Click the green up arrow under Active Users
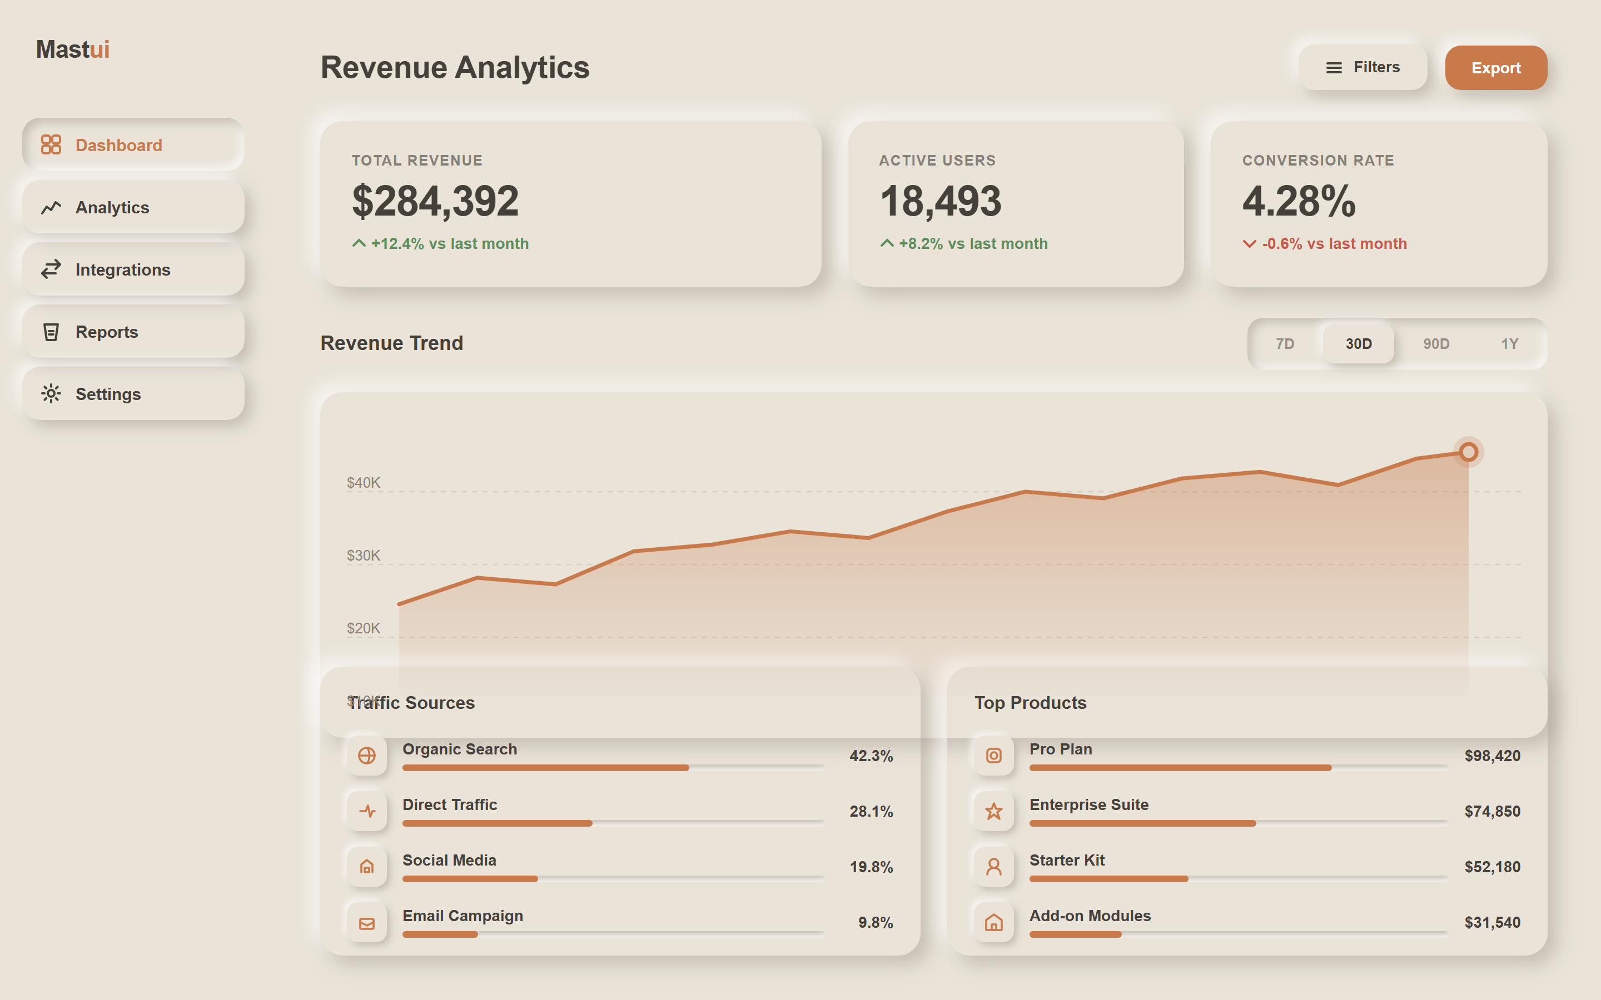Viewport: 1601px width, 1000px height. click(x=887, y=243)
